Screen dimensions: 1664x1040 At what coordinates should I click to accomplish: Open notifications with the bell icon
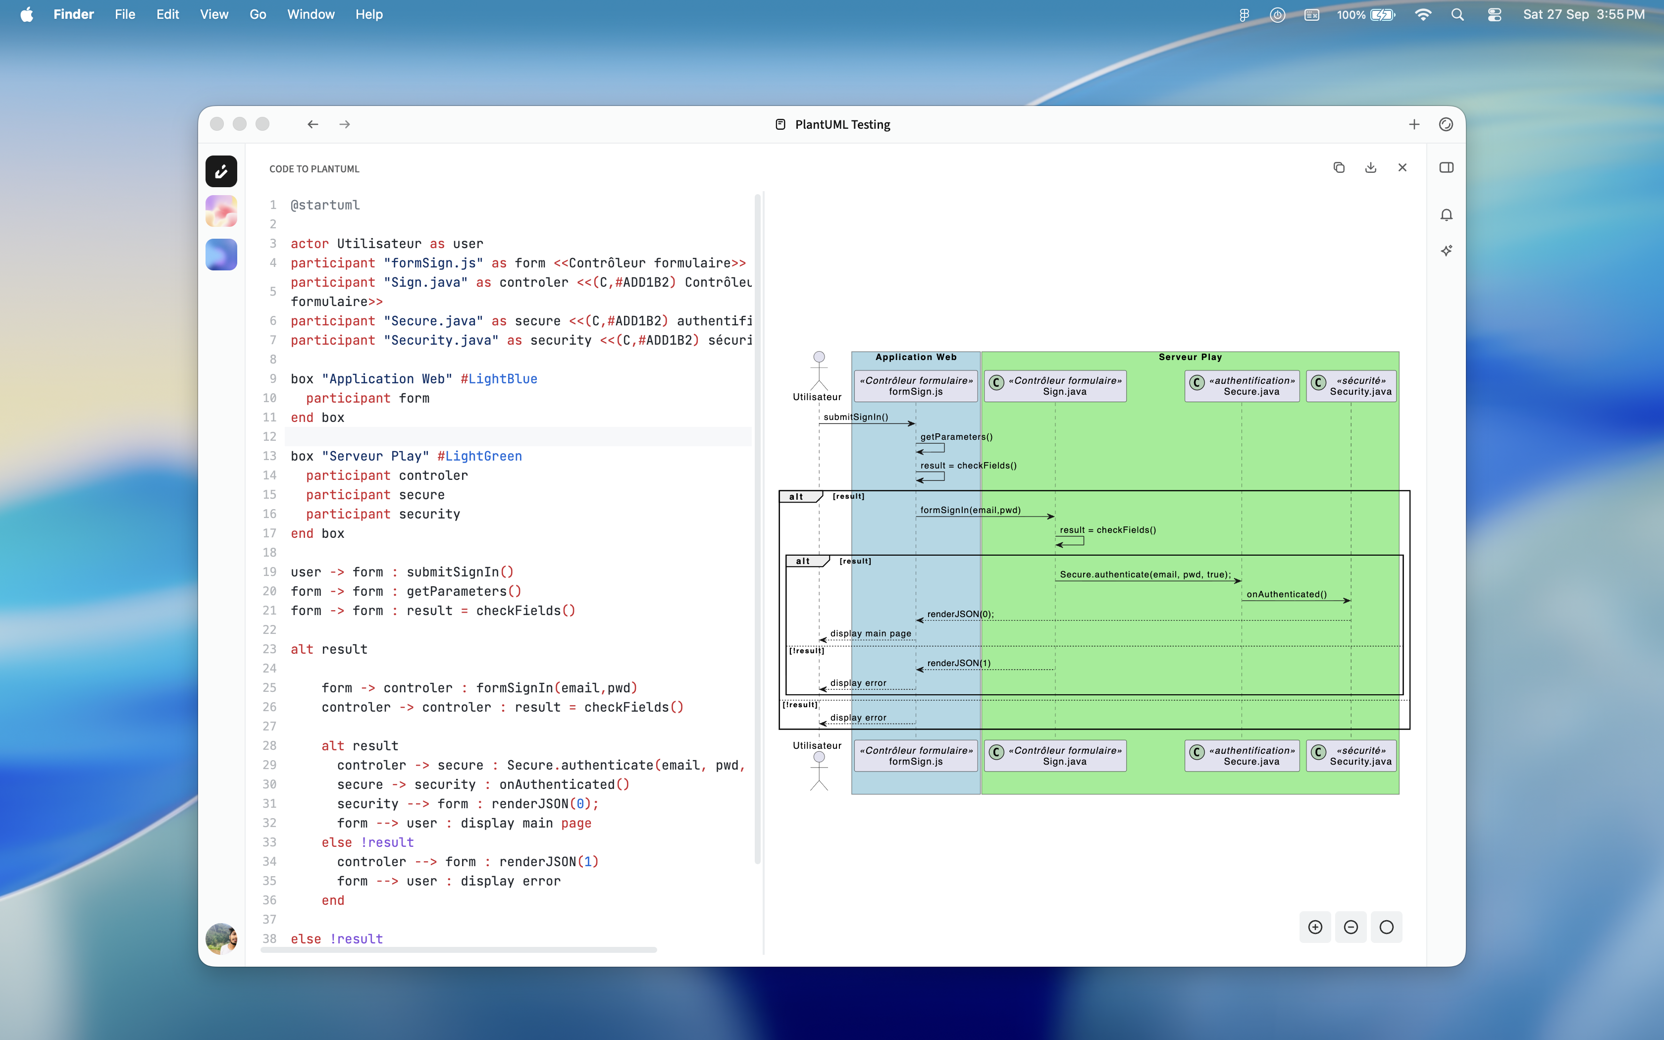pos(1447,215)
